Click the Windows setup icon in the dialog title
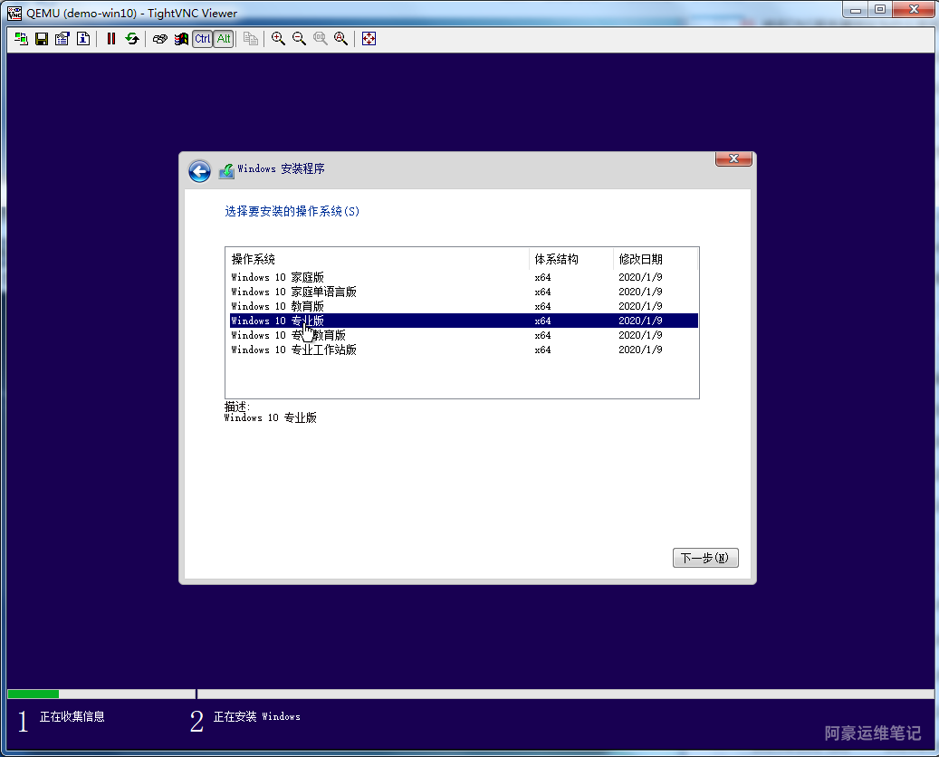This screenshot has height=757, width=939. tap(226, 170)
